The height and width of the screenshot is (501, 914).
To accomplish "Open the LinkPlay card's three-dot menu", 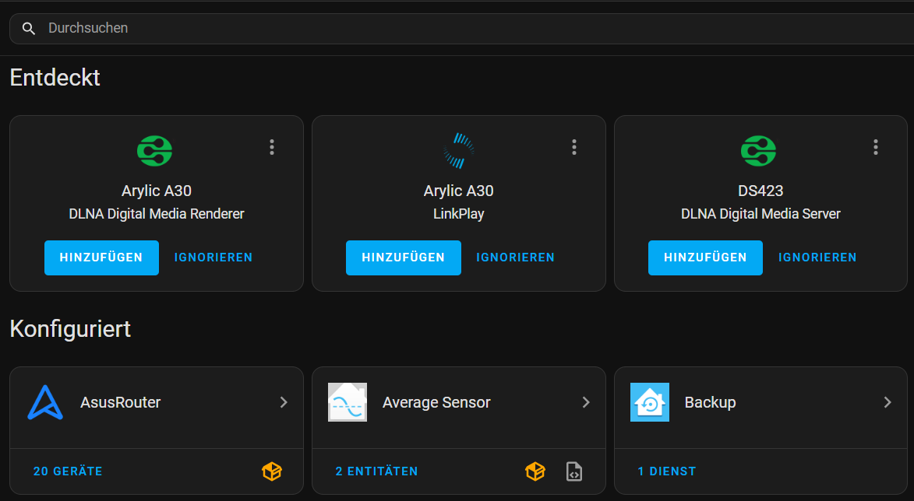I will [574, 147].
